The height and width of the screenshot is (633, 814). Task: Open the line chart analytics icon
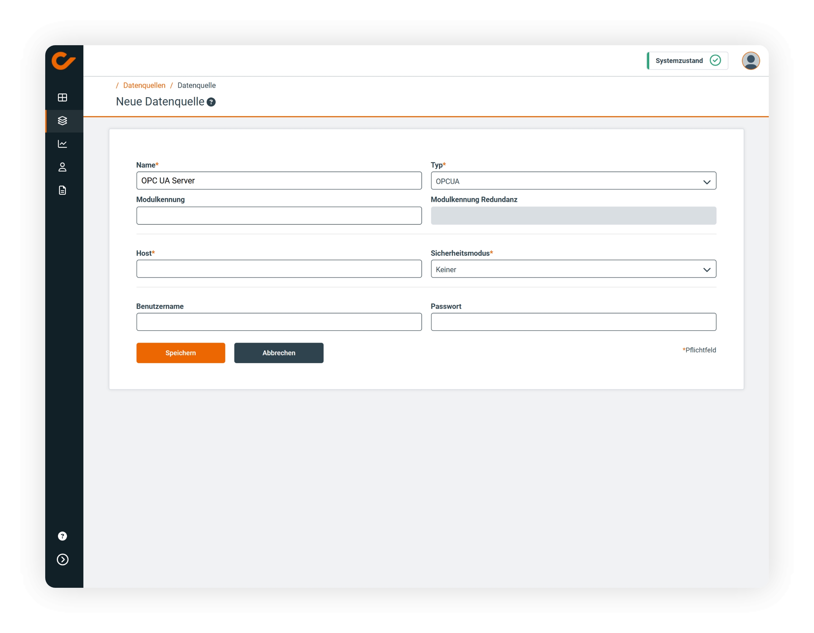pyautogui.click(x=63, y=144)
